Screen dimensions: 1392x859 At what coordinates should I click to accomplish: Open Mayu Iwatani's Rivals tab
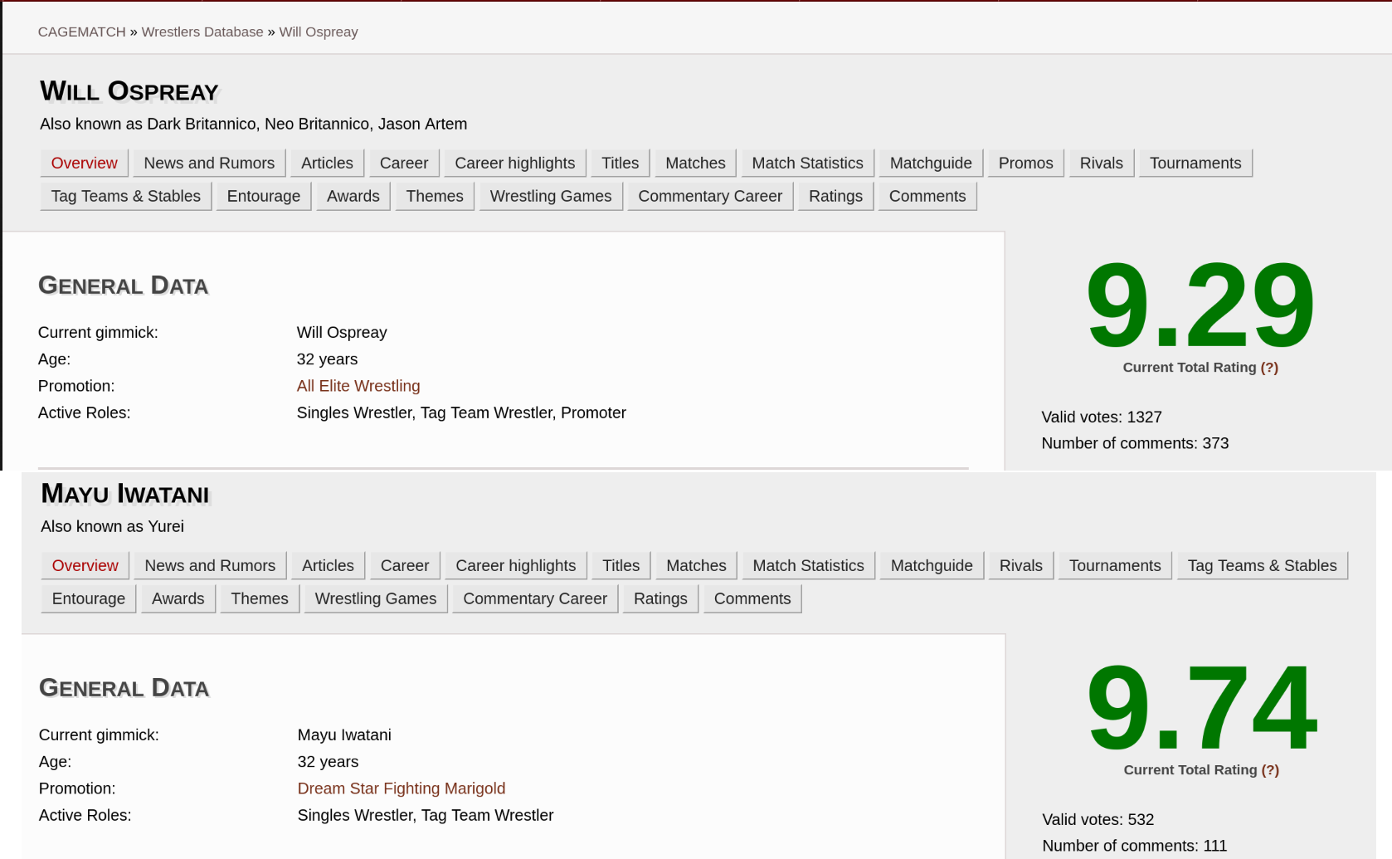(x=1021, y=565)
